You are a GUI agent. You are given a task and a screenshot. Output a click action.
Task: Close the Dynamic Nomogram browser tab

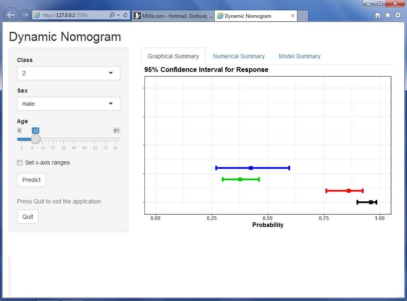point(292,16)
